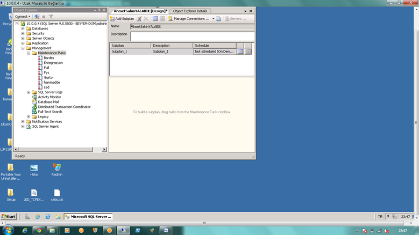Click the Subplan Schedule calendar icon in toolbar
419x235 pixels.
155,19
